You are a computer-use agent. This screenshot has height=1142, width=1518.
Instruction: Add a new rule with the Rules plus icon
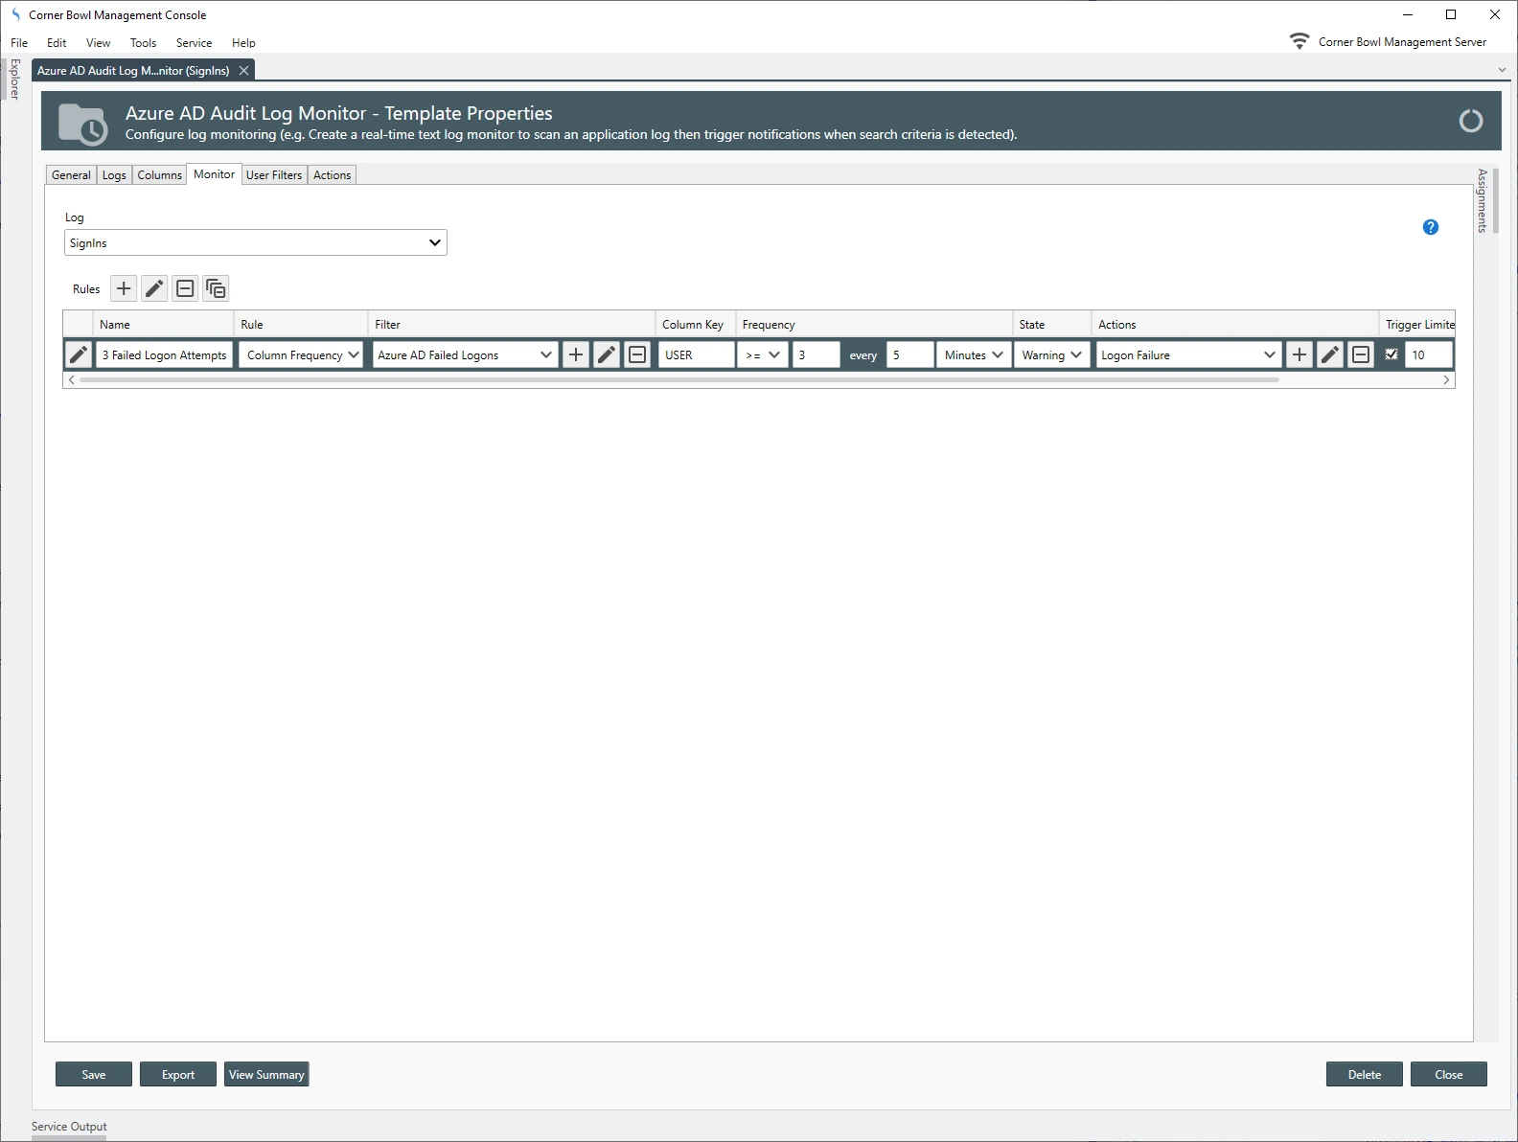pyautogui.click(x=124, y=288)
